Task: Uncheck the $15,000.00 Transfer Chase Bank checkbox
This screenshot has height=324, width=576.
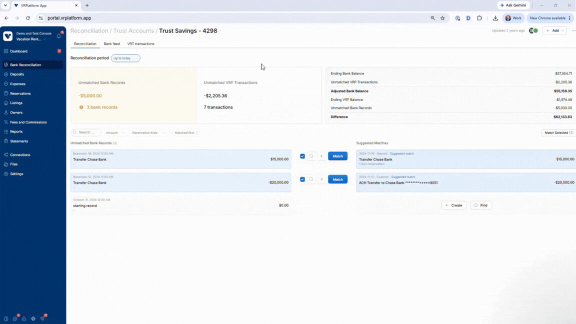Action: (x=302, y=156)
